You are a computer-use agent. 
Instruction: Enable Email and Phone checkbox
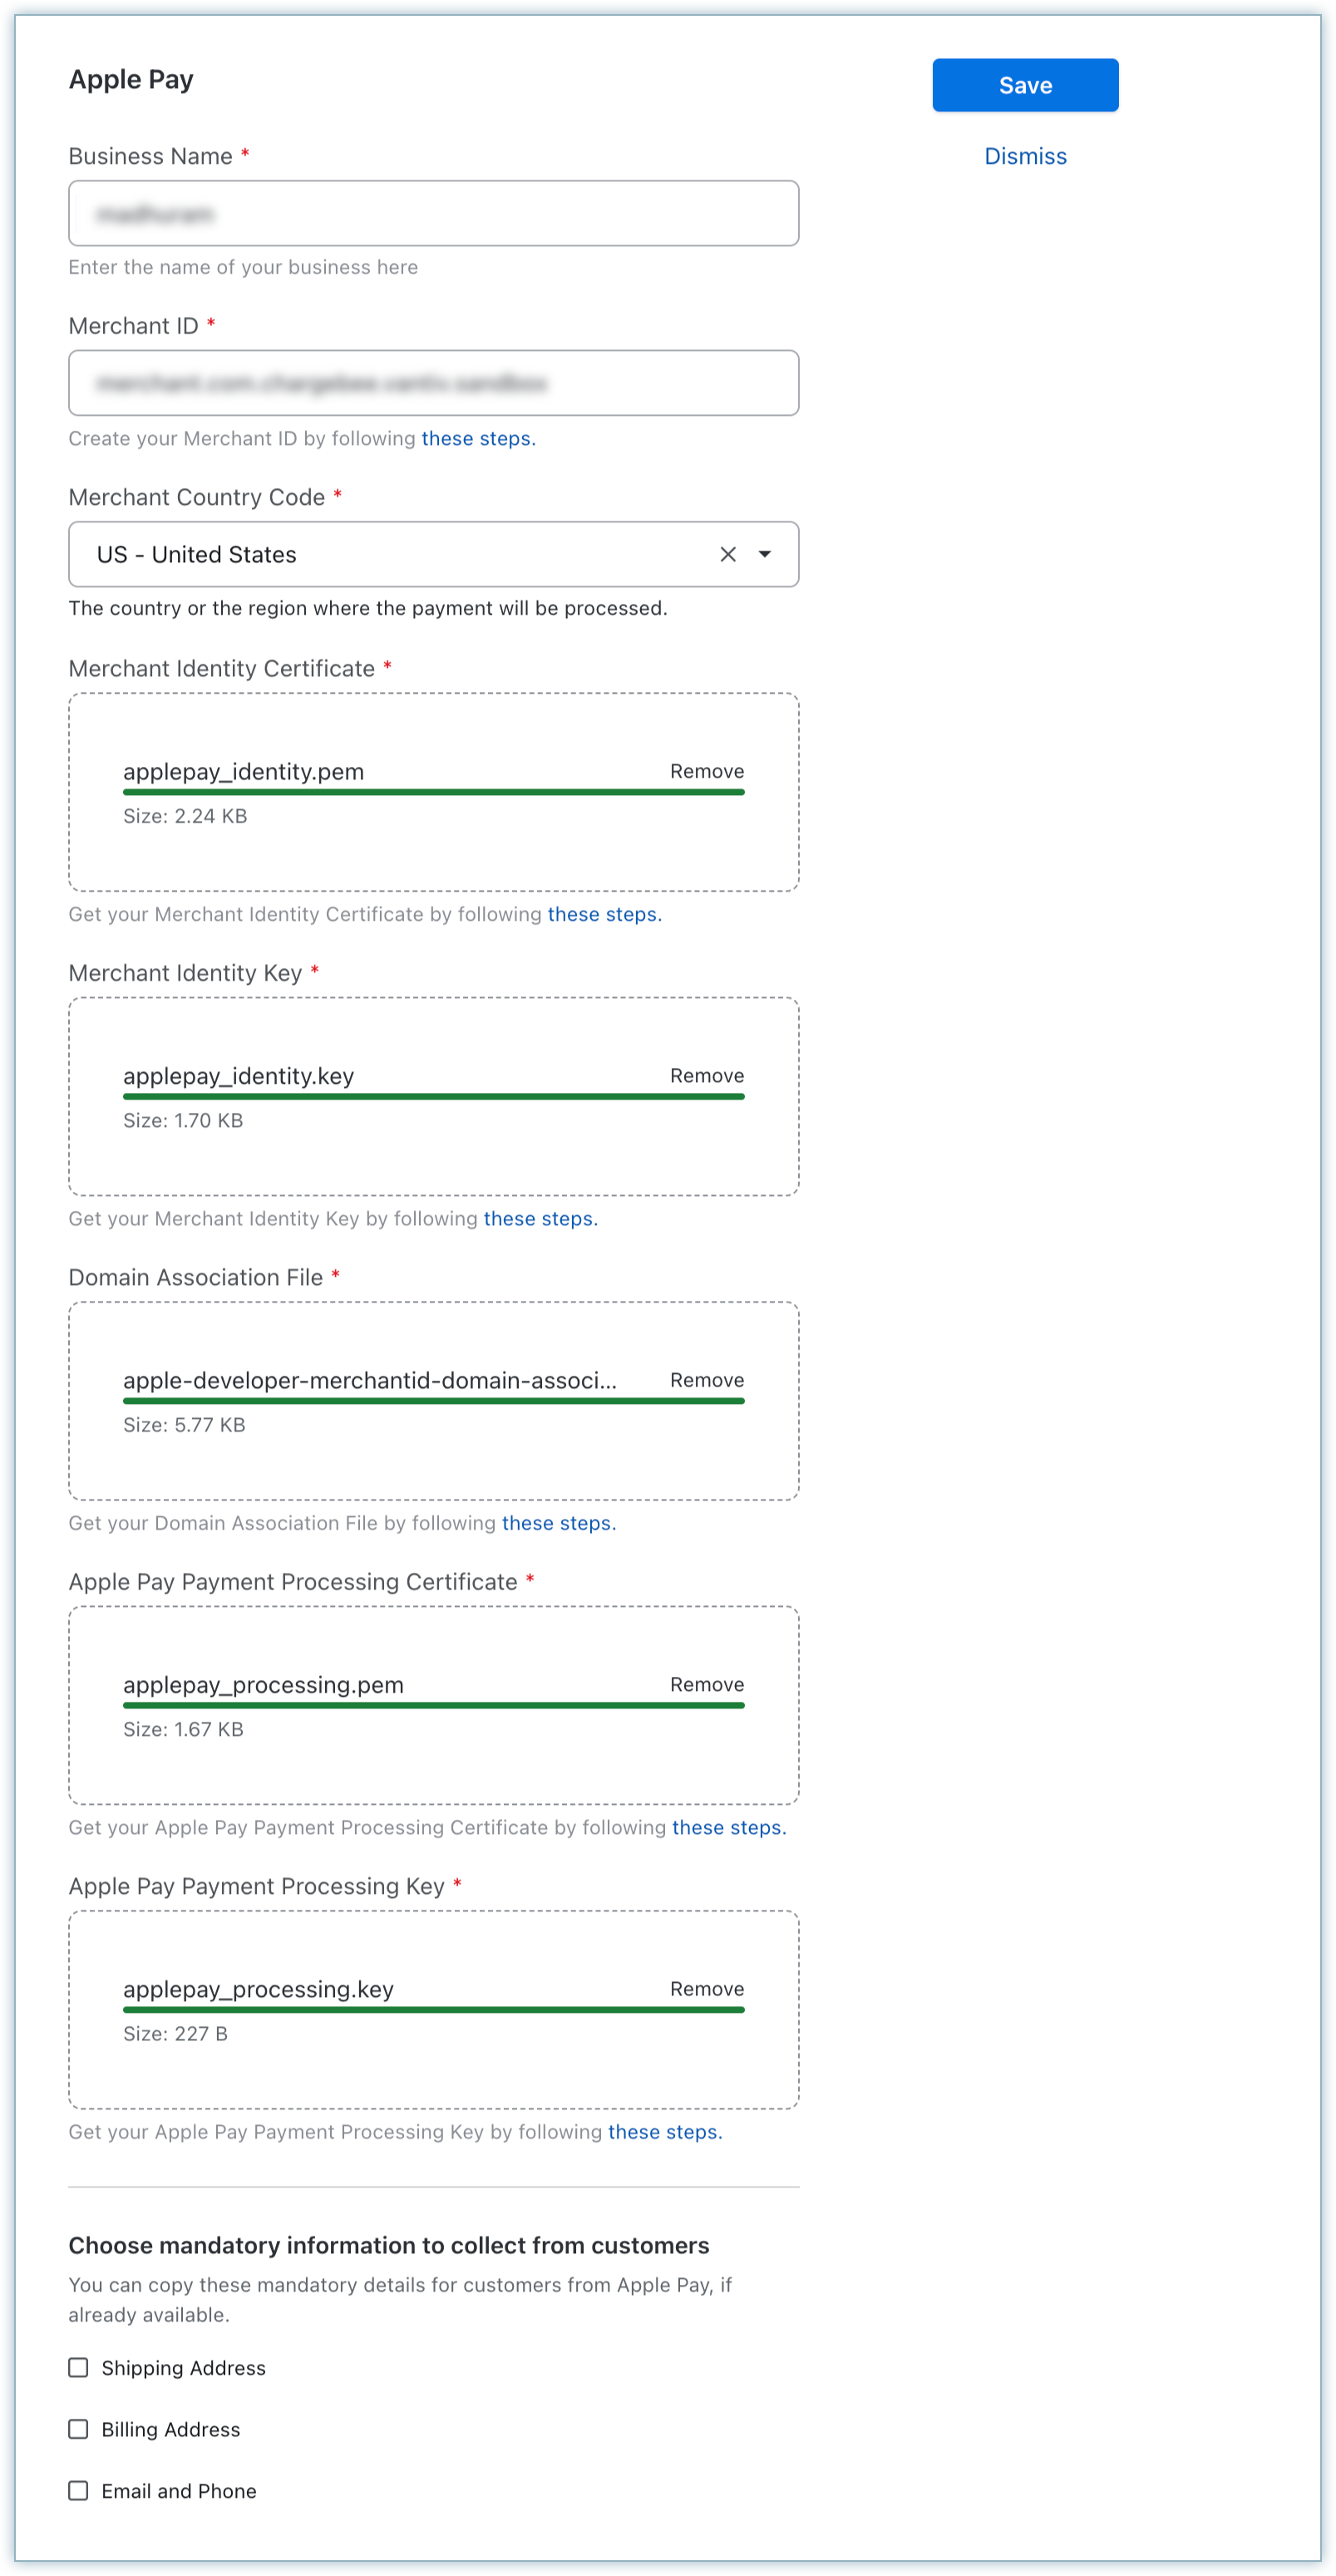(78, 2490)
